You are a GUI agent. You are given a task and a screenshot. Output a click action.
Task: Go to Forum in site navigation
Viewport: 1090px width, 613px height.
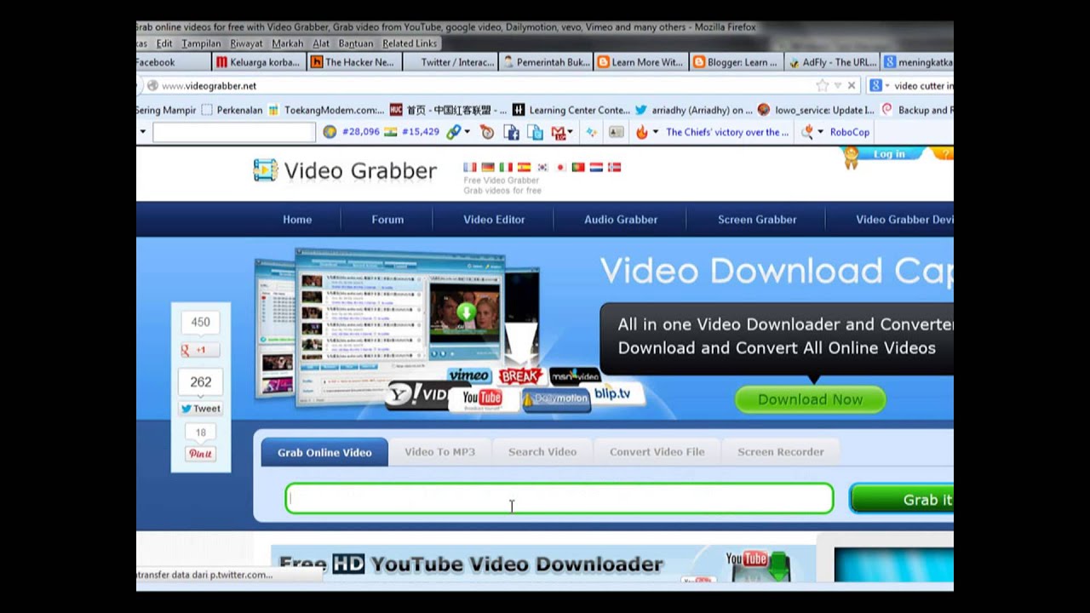(x=387, y=220)
